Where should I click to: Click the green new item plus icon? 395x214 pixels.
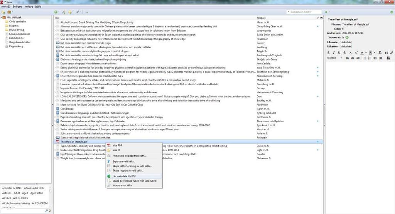(56, 12)
